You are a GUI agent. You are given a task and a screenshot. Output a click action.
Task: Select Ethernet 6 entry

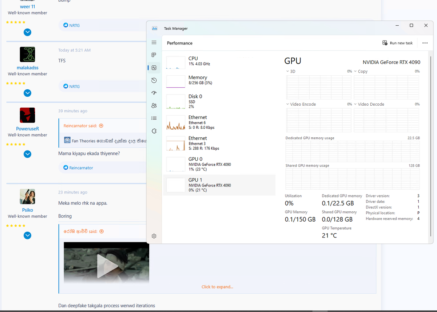[x=219, y=122]
